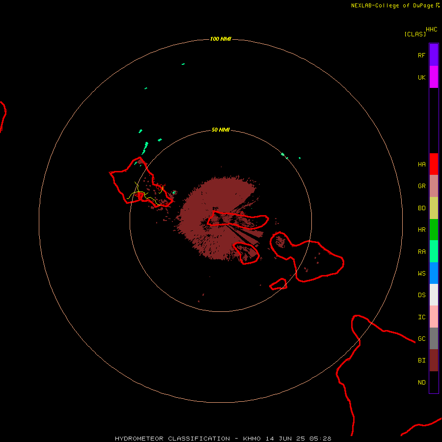Click the HR legend label
The width and height of the screenshot is (442, 442).
[x=421, y=230]
